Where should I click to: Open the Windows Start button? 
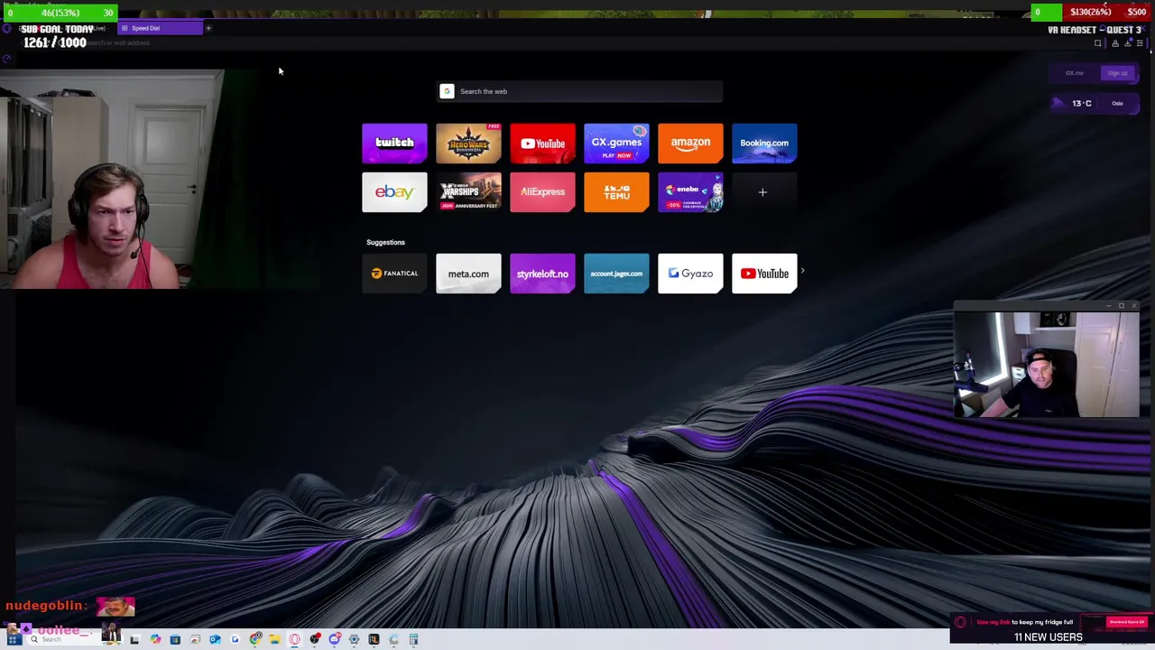pyautogui.click(x=14, y=639)
